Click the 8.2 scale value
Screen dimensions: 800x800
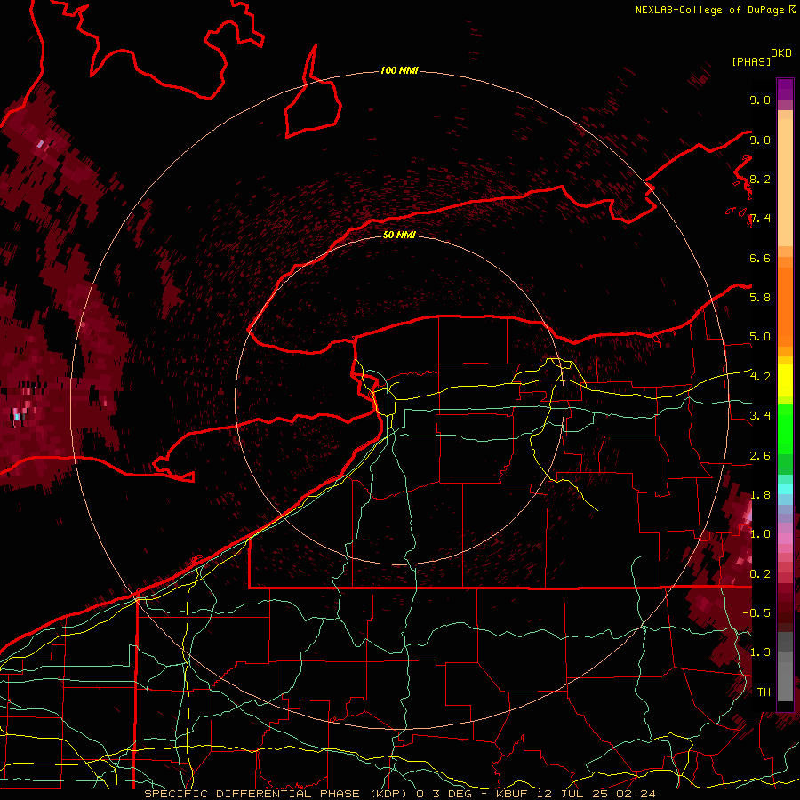[760, 179]
